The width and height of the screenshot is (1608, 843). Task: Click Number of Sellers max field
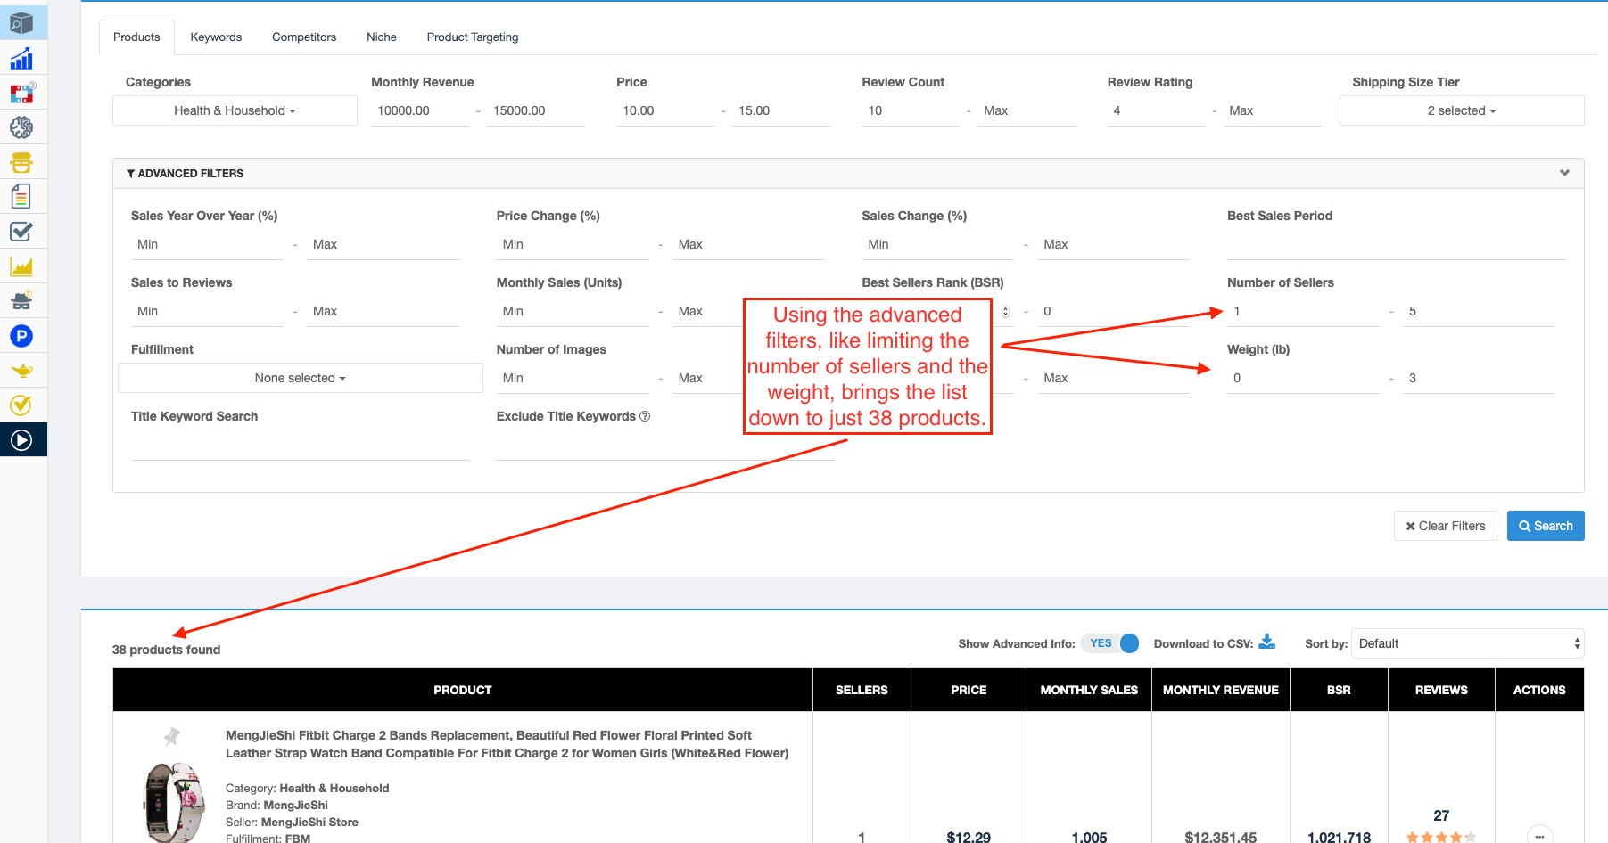[1479, 311]
